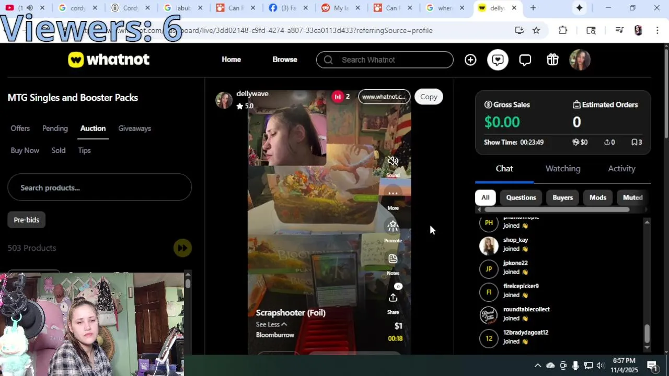
Task: Click the Scrapshooter (Foil) item title
Action: [x=291, y=313]
